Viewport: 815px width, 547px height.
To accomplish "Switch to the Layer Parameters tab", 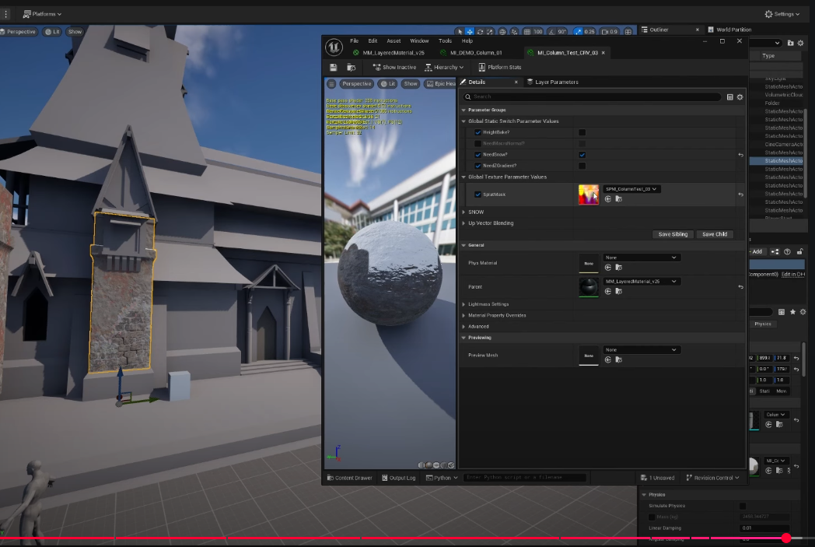I will click(556, 82).
